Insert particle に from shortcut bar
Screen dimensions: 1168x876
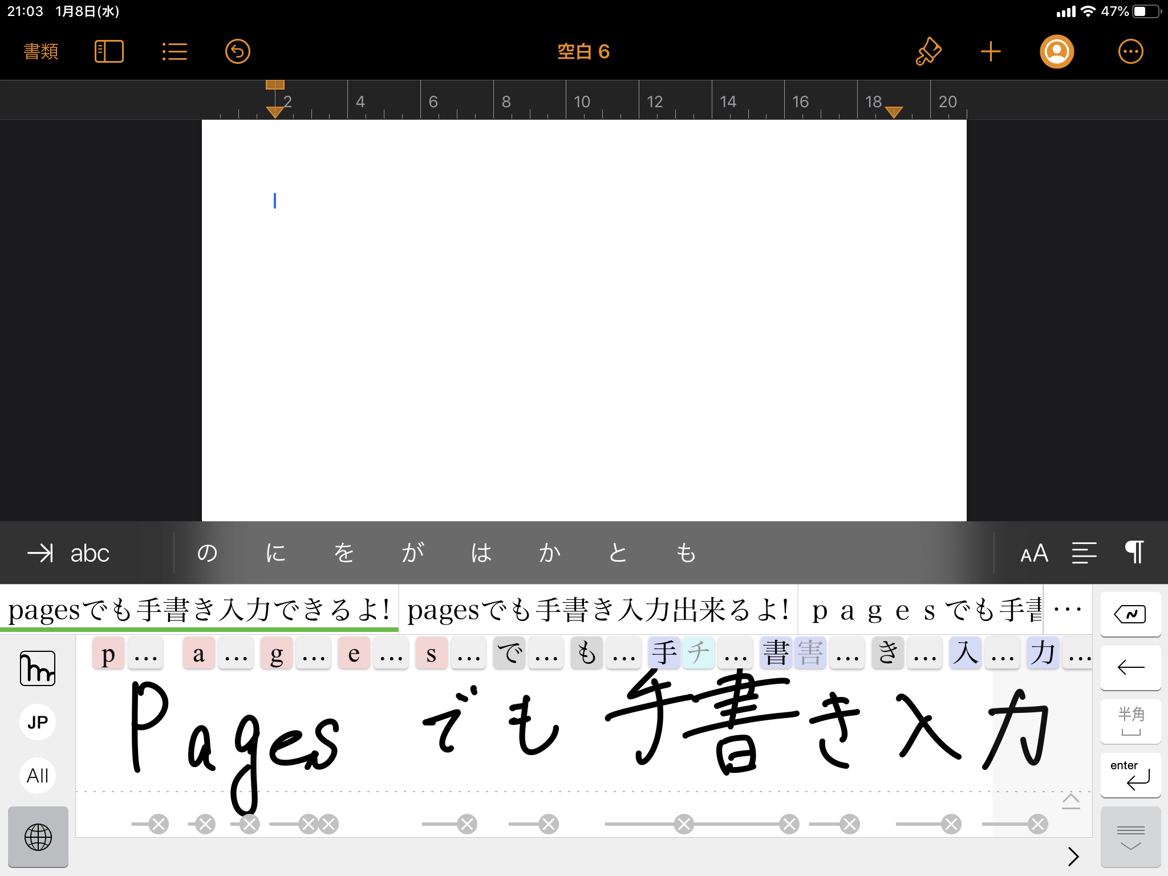click(275, 553)
